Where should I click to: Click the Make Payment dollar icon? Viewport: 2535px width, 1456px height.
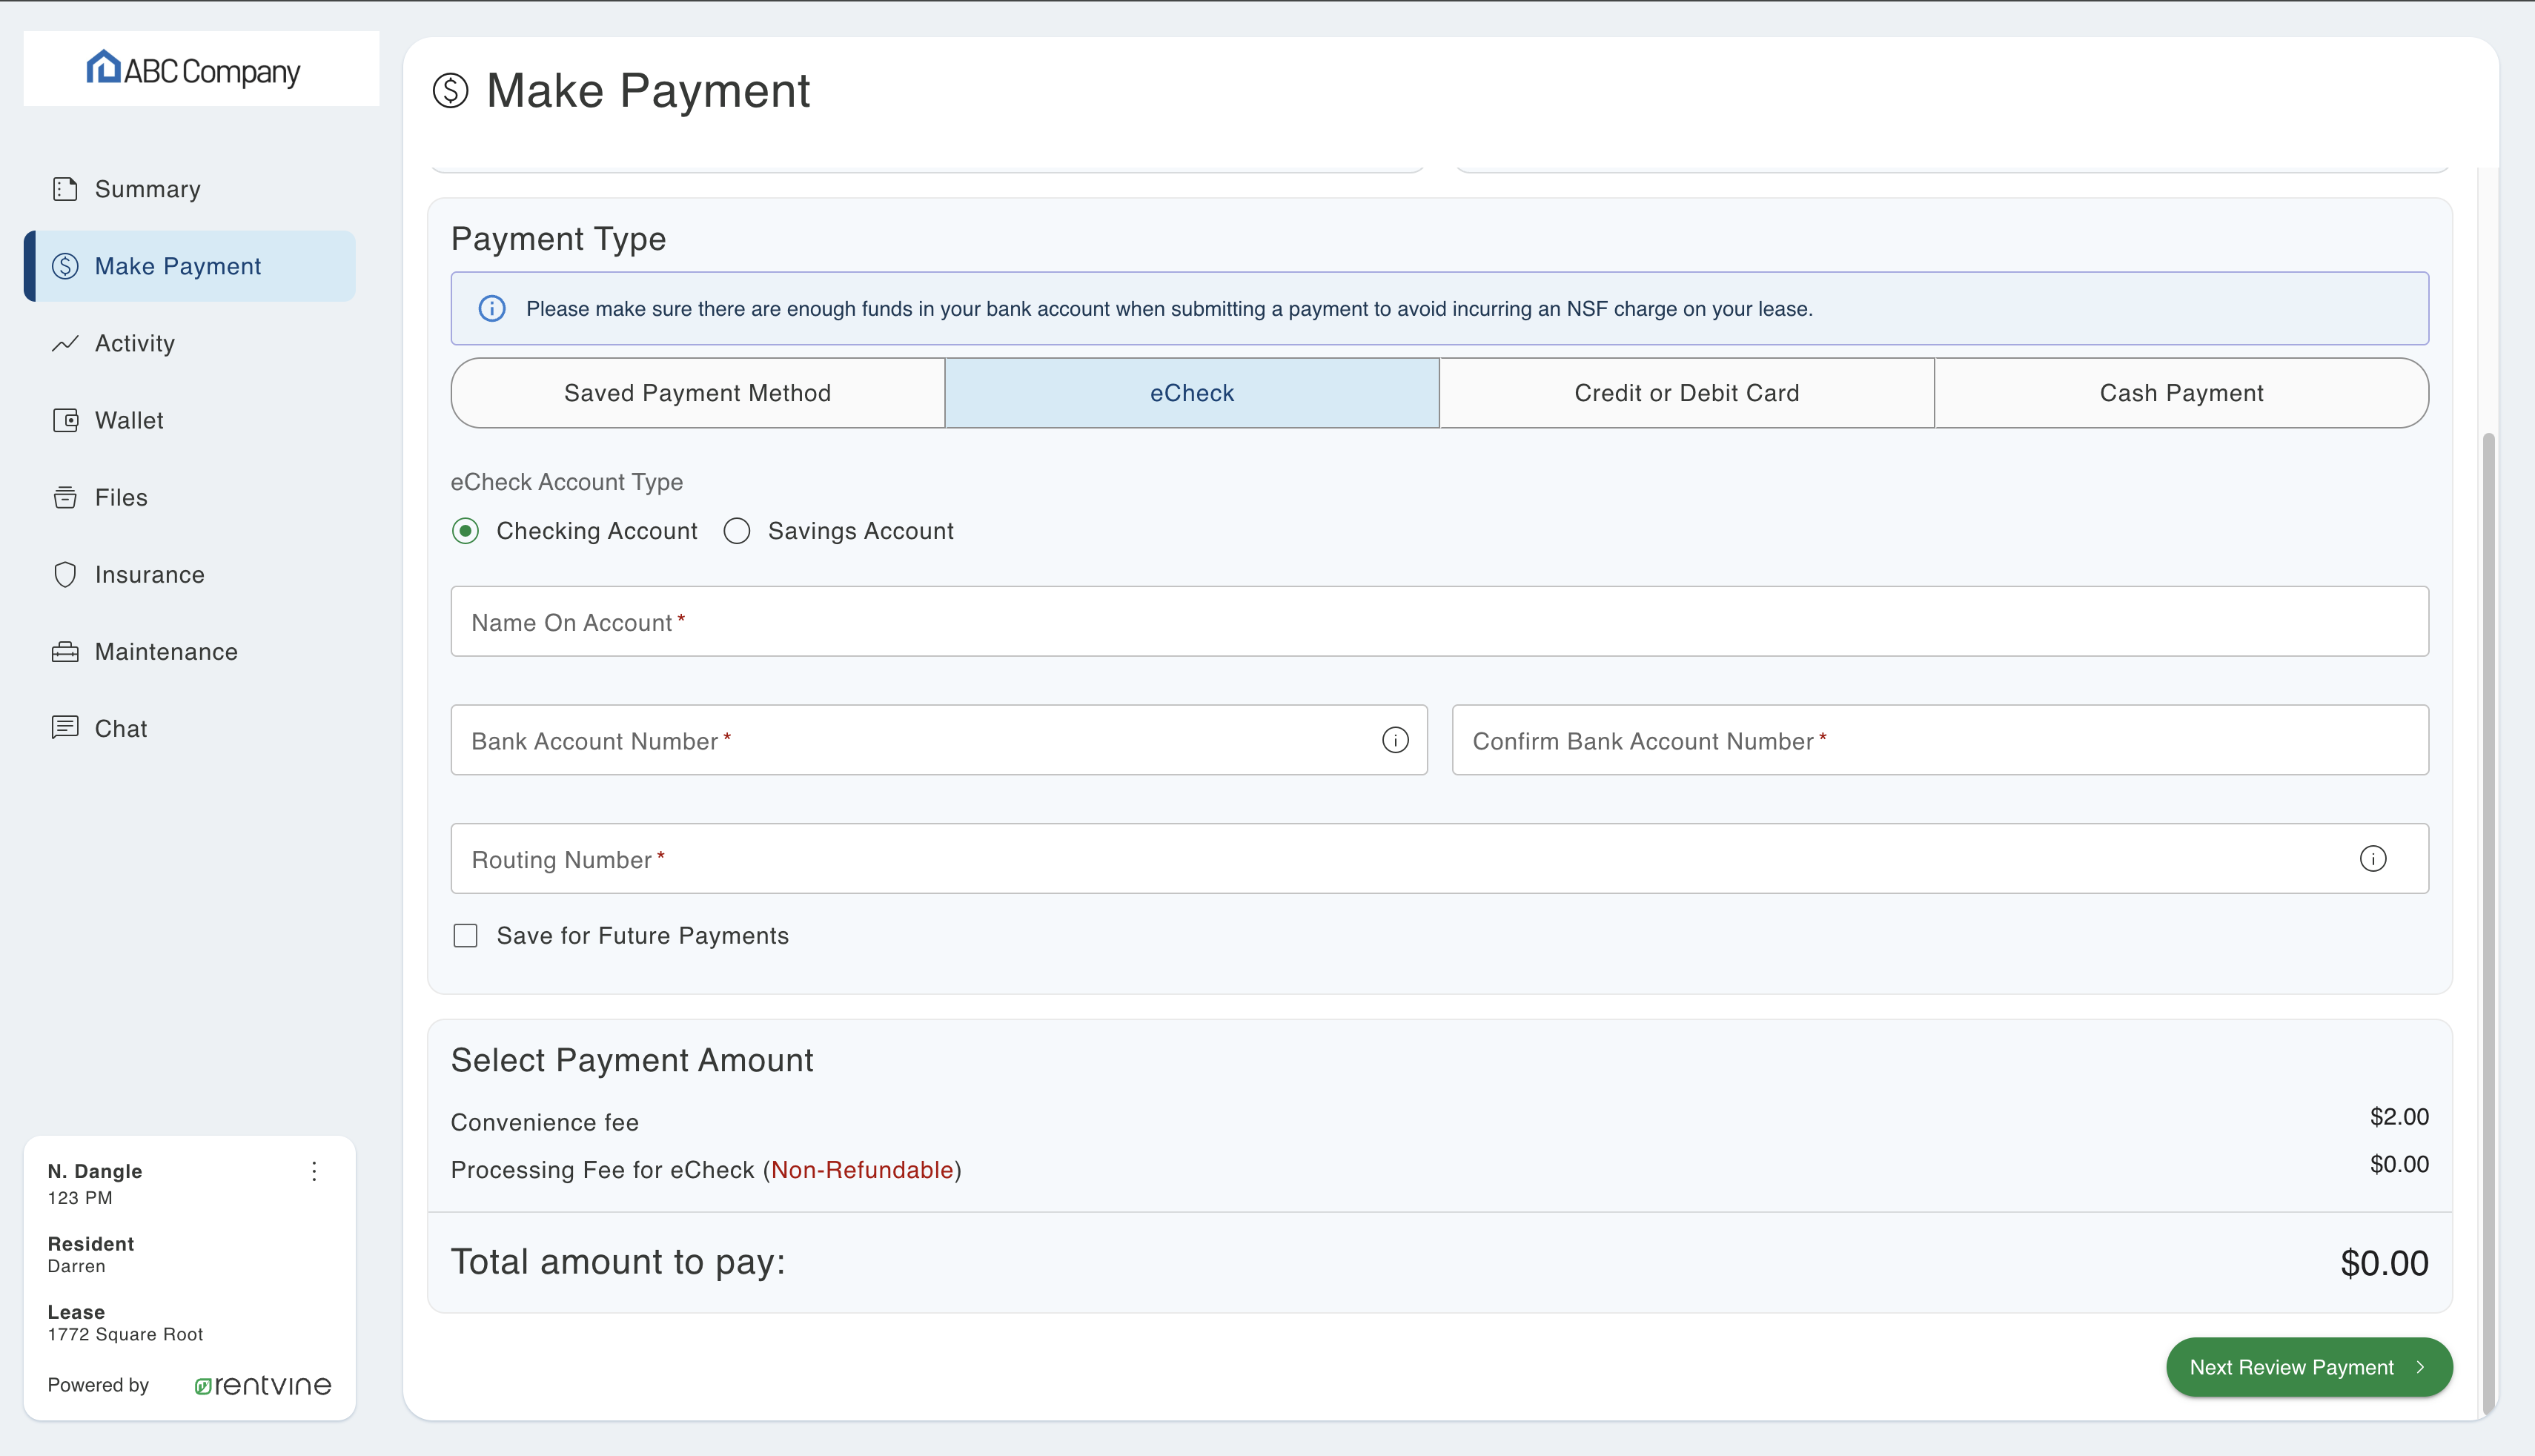[65, 265]
